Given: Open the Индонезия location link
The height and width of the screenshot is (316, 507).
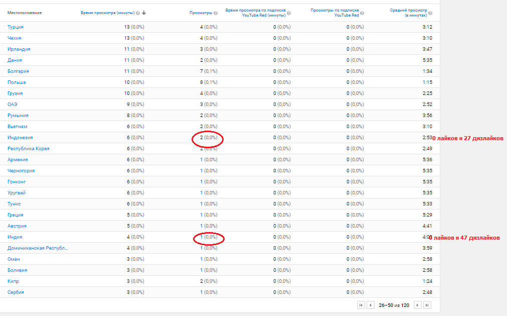Looking at the screenshot, I should 20,138.
